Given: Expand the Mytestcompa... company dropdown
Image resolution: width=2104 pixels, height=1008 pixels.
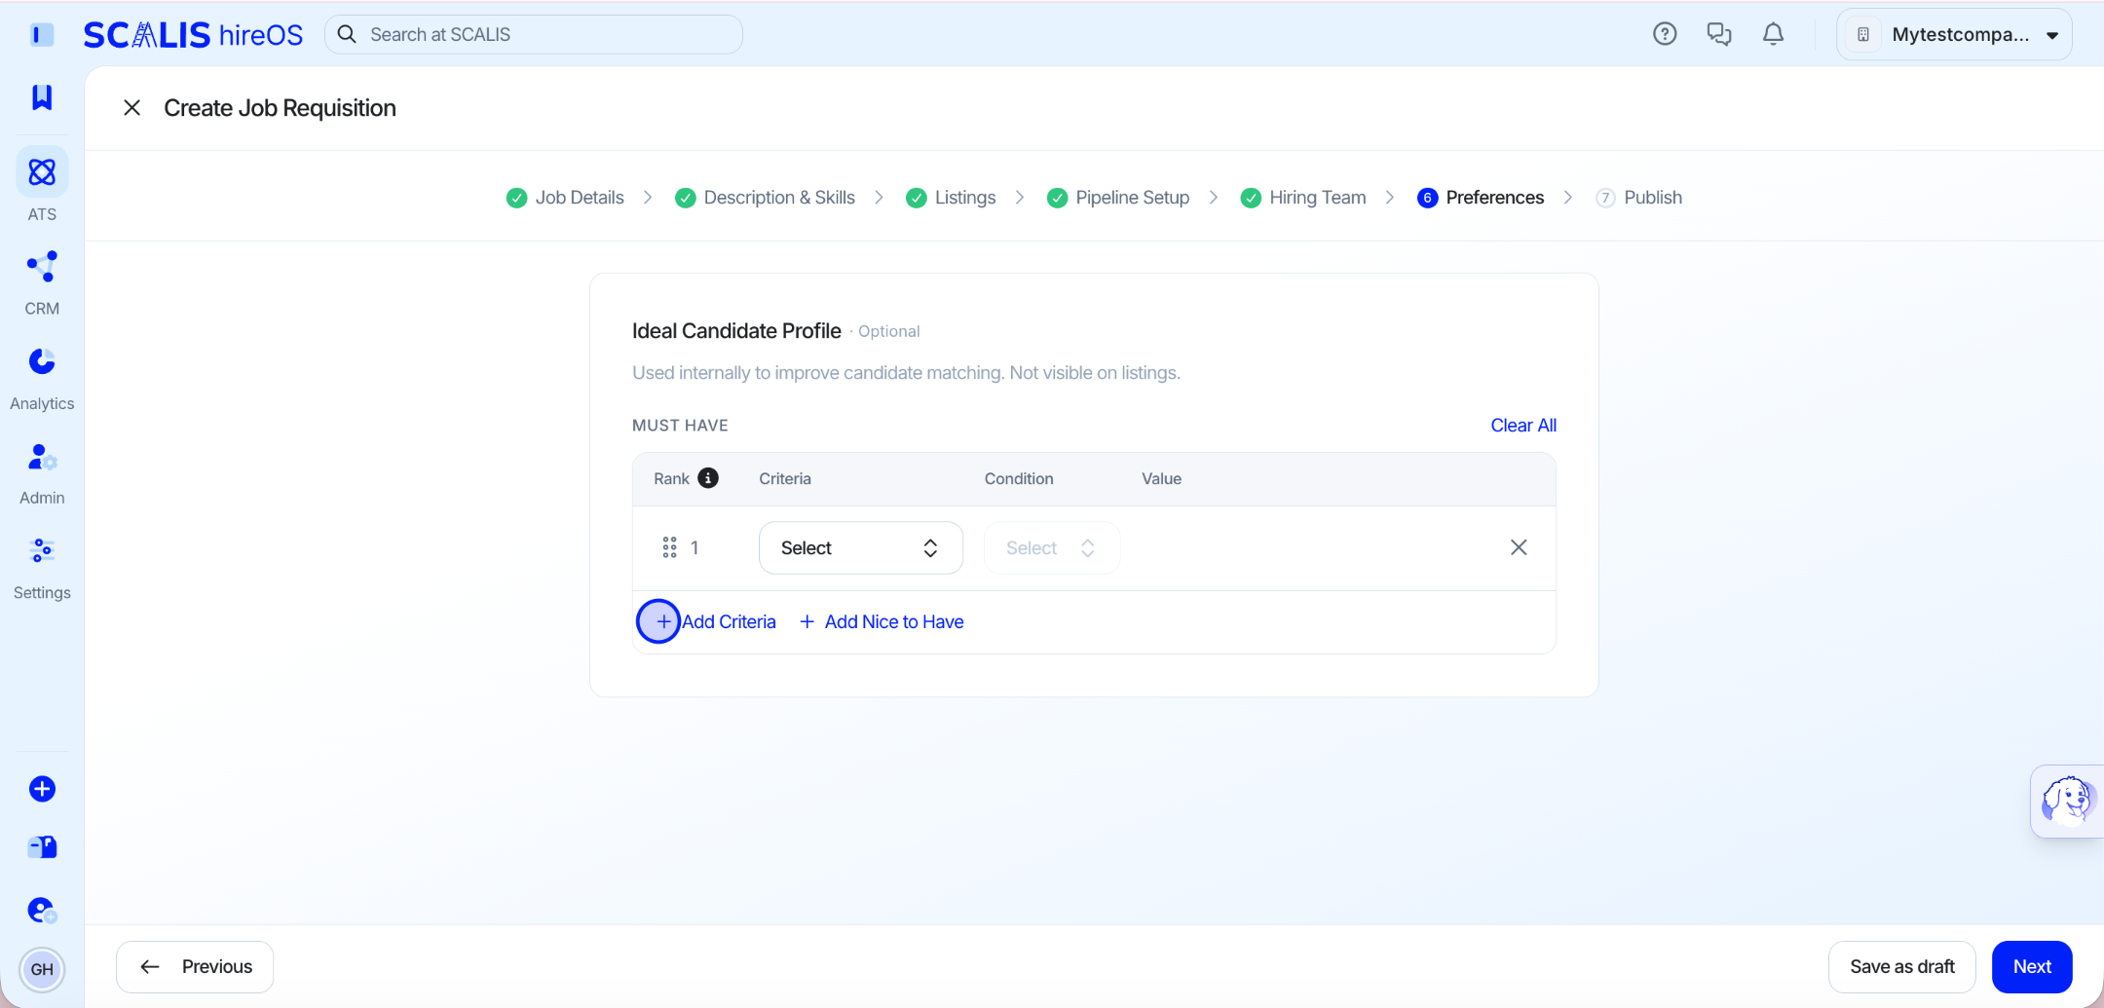Looking at the screenshot, I should [1954, 34].
